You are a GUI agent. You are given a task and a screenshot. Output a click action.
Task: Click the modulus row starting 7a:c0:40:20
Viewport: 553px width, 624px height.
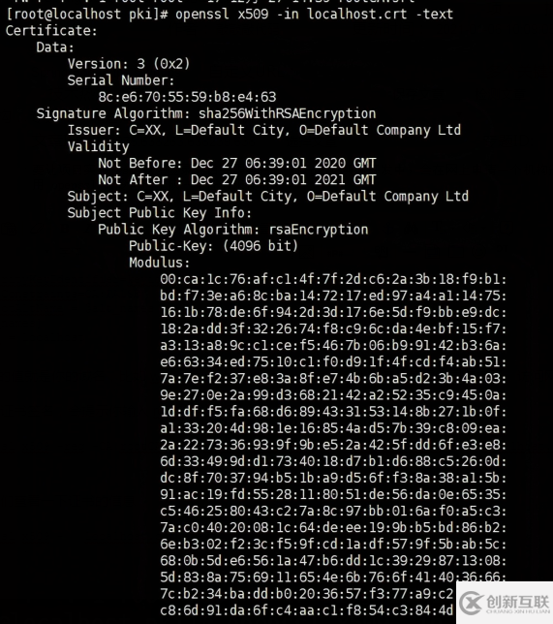333,528
